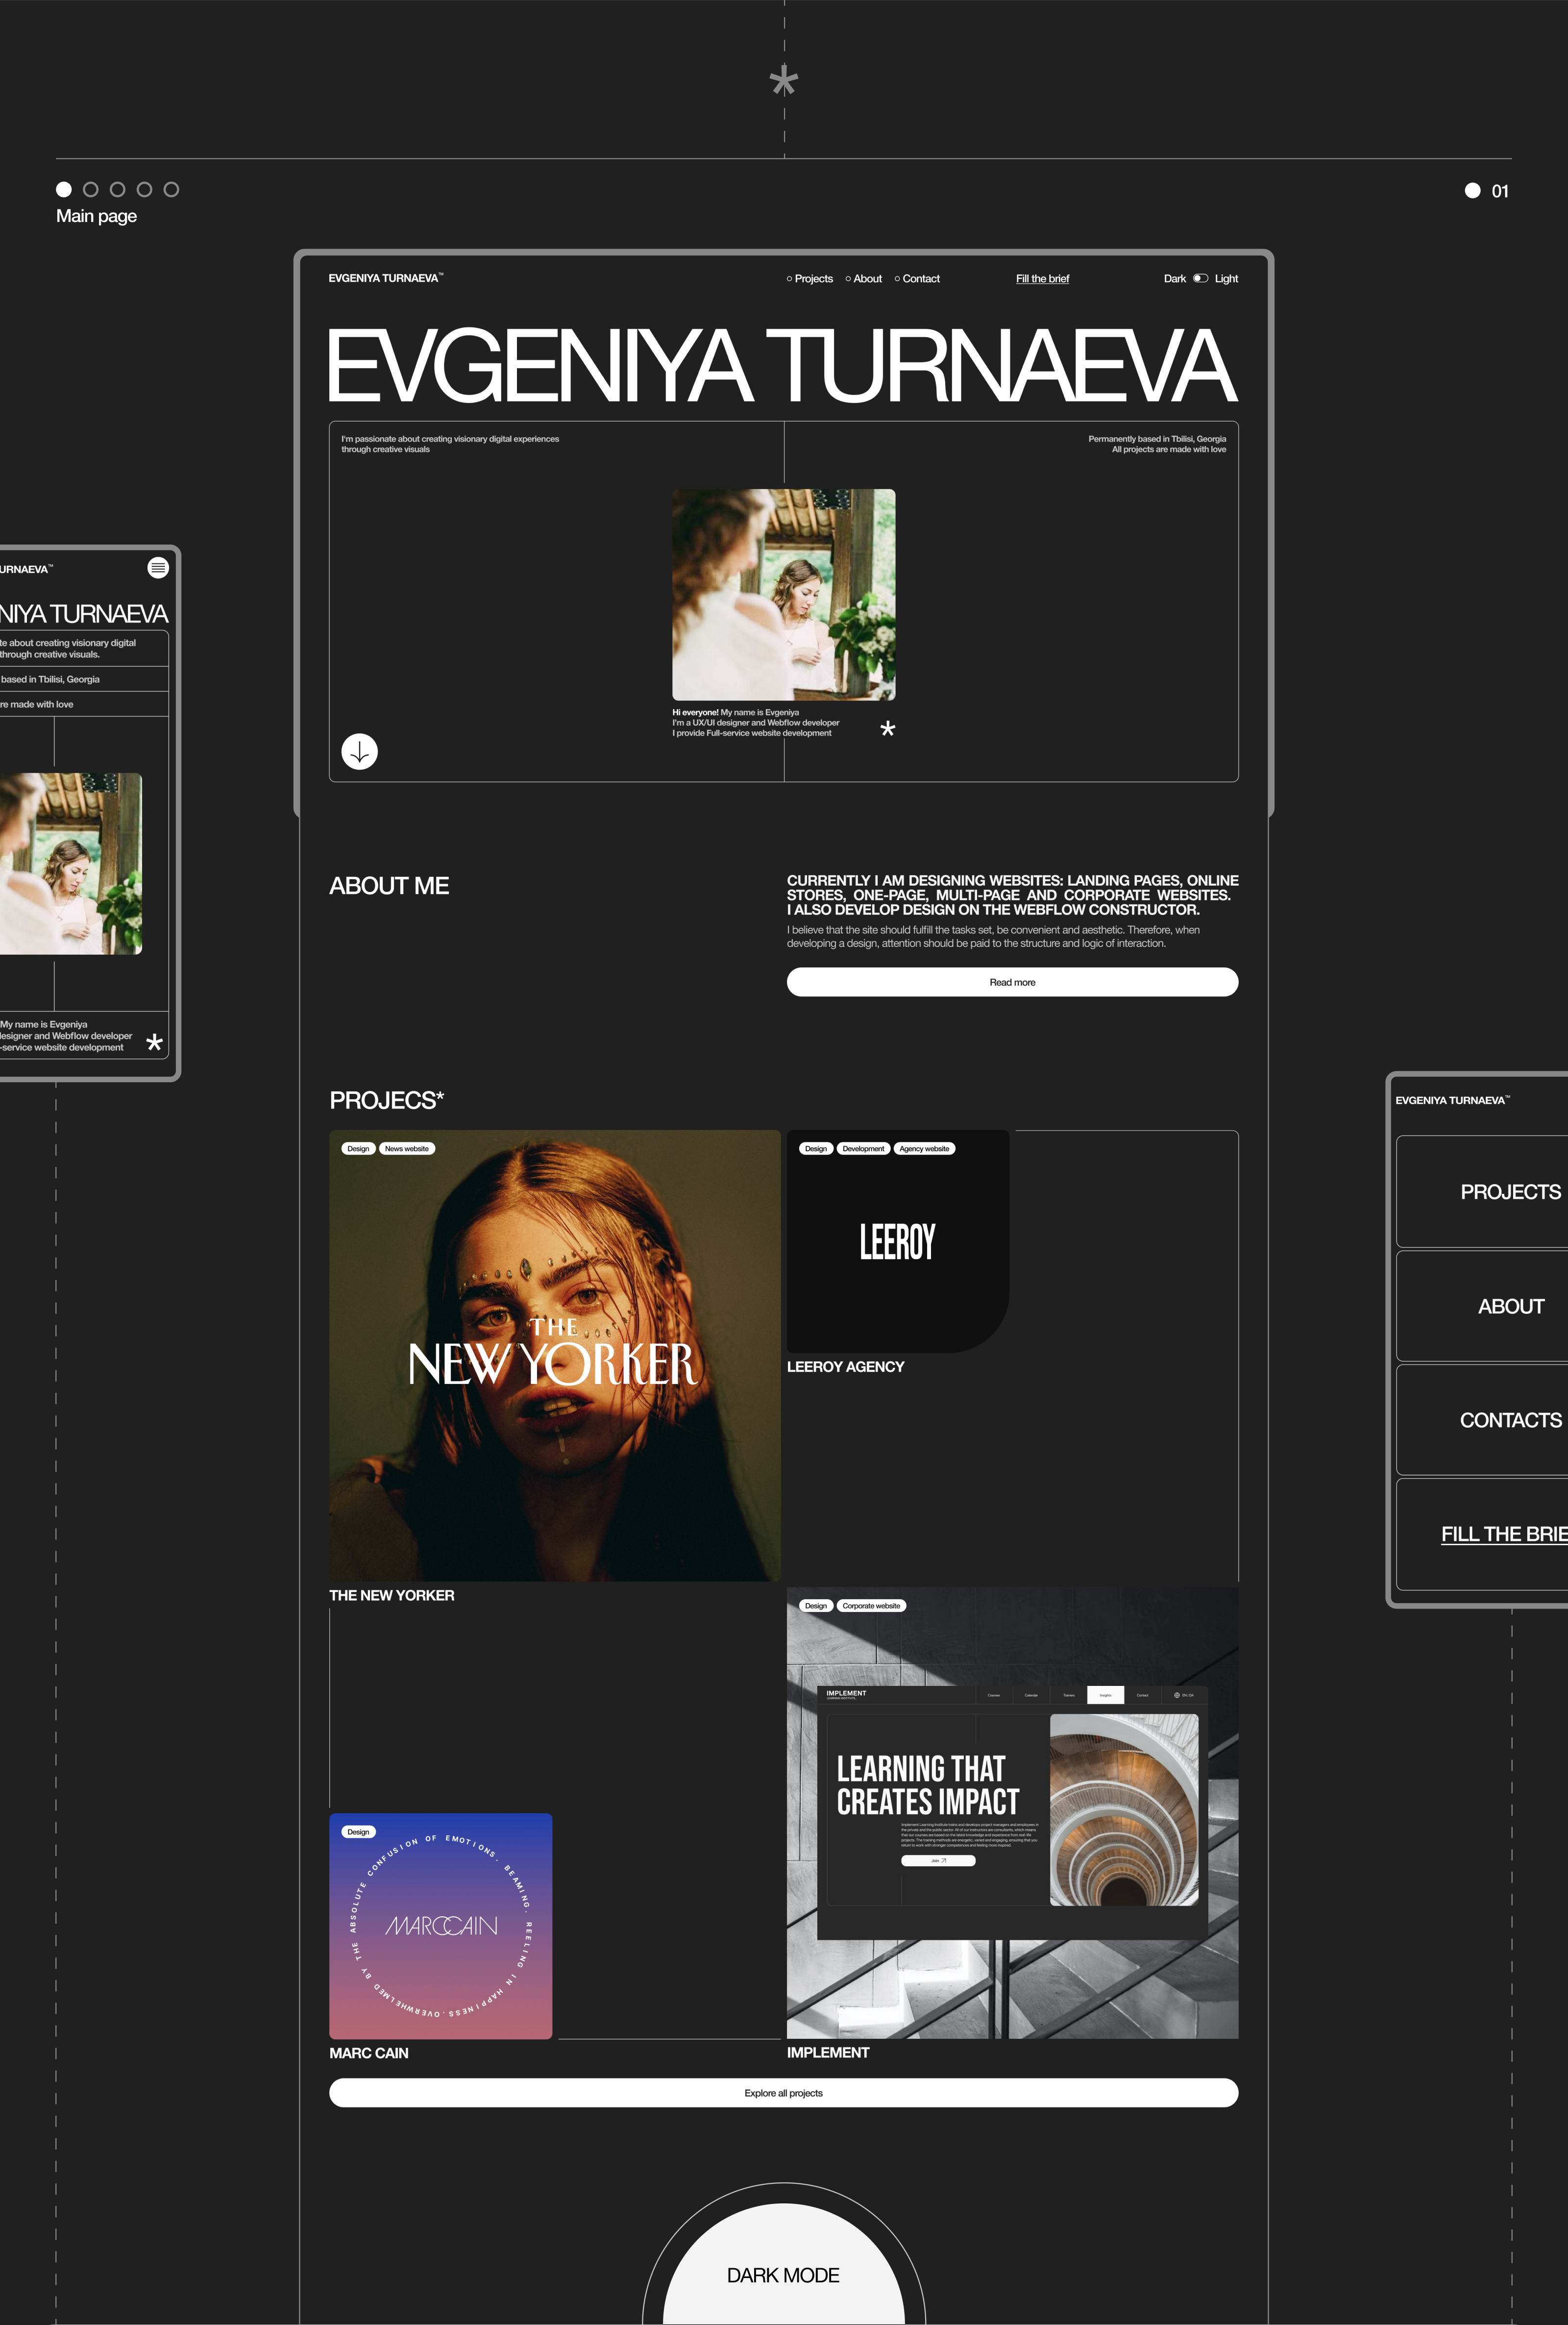Click the asterisk icon beside the hero intro text
The image size is (1568, 2325).
click(887, 729)
